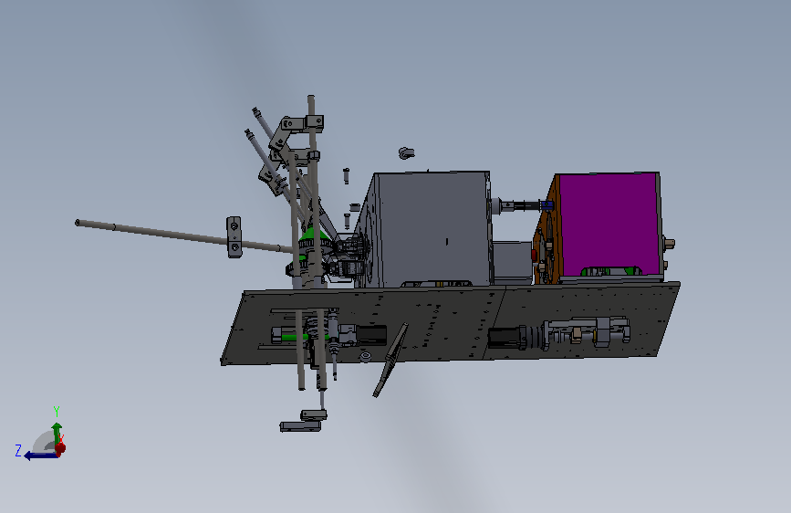Select the dark base plate
The width and height of the screenshot is (791, 513).
(x=451, y=323)
